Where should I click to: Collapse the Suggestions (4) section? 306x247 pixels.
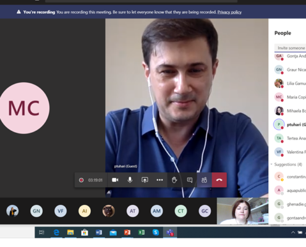[287, 164]
